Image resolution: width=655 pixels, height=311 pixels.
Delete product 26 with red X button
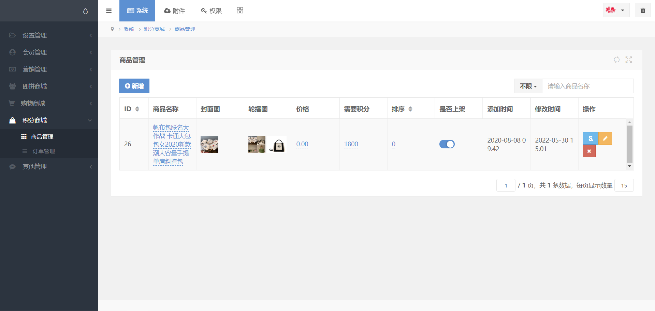click(x=589, y=151)
